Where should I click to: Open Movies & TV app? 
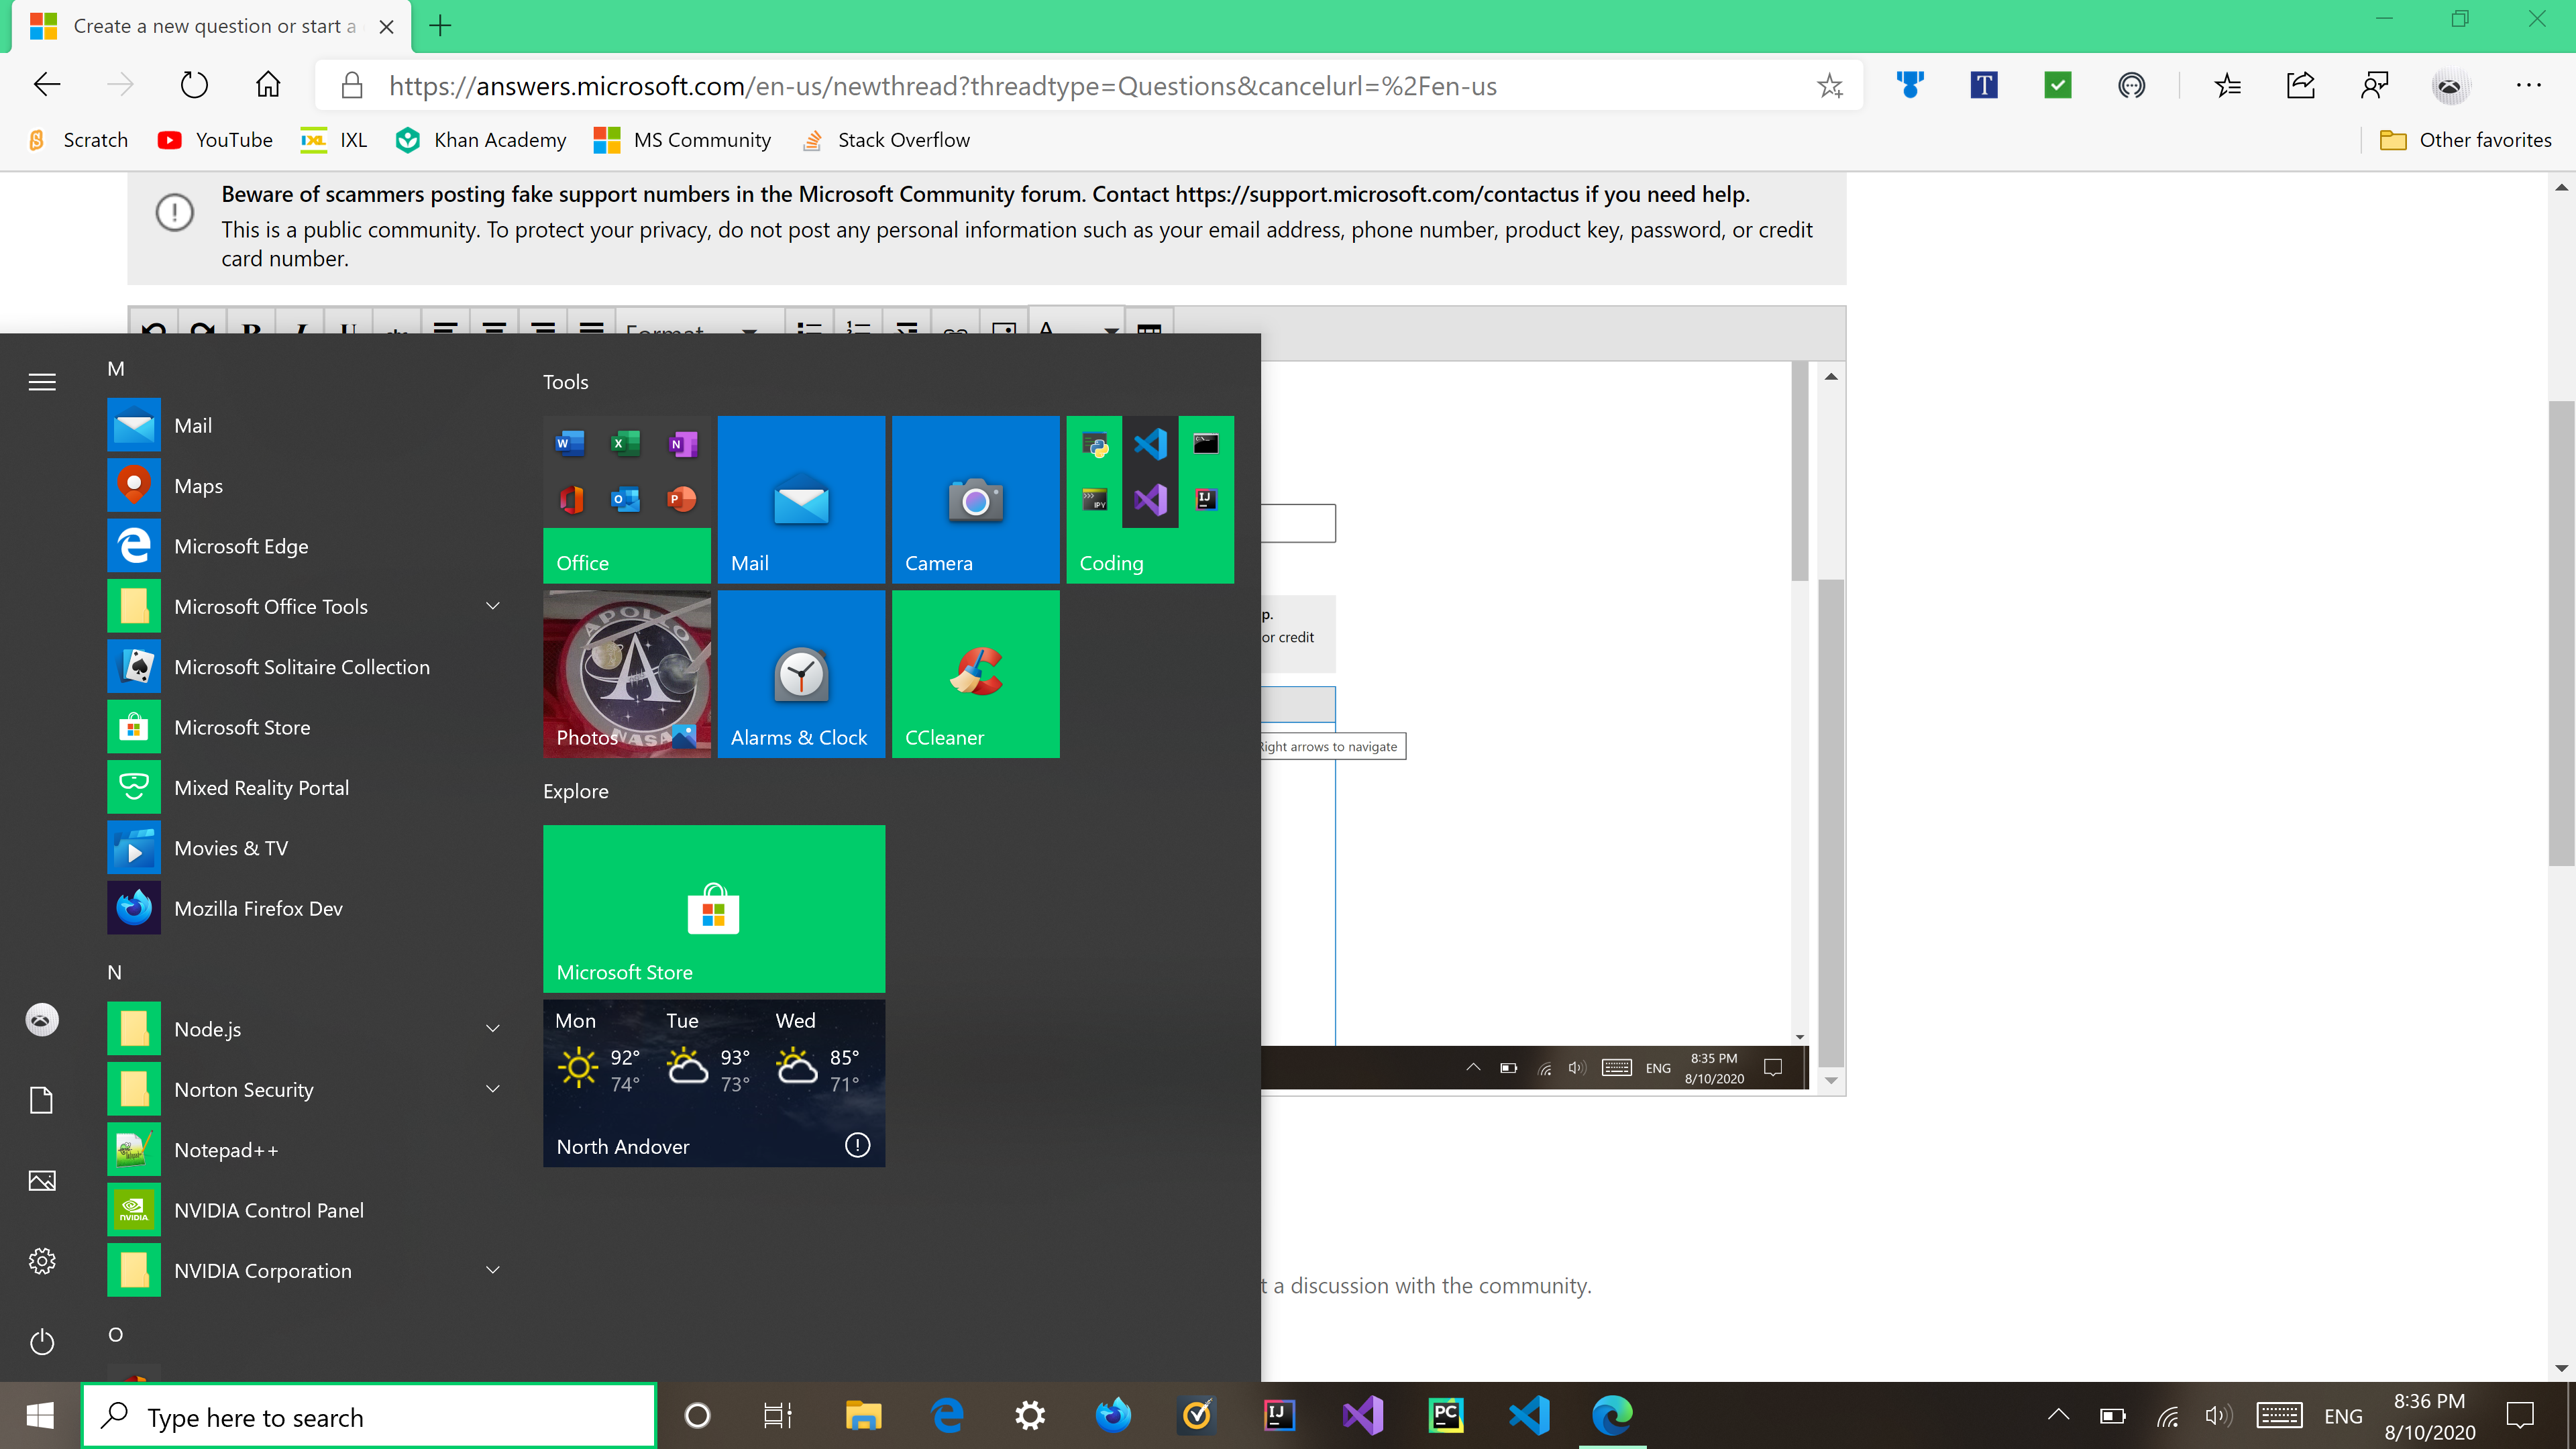(x=305, y=848)
